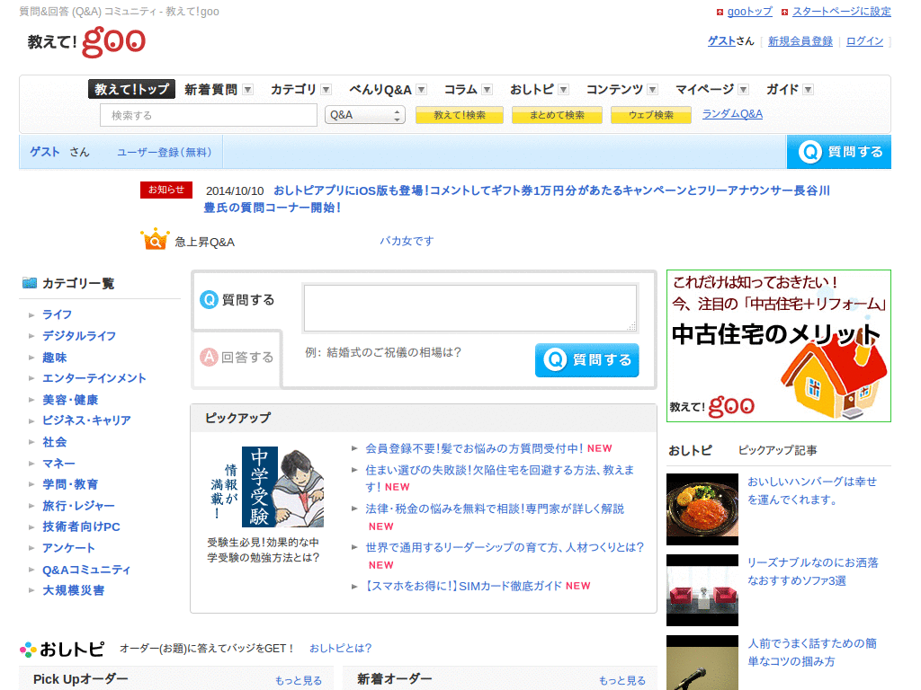
Task: Open ユーザー登録(無料) link
Action: coord(164,153)
